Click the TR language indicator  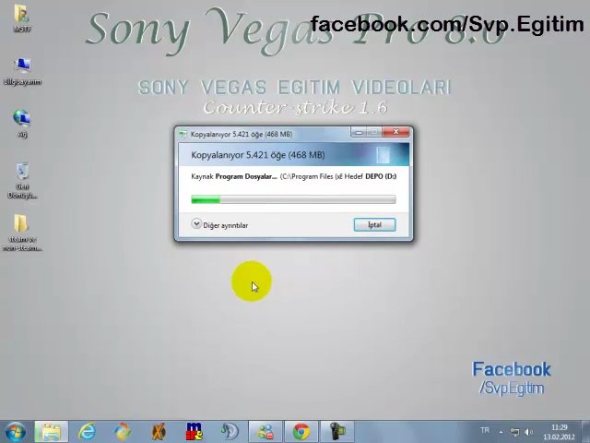tap(485, 430)
